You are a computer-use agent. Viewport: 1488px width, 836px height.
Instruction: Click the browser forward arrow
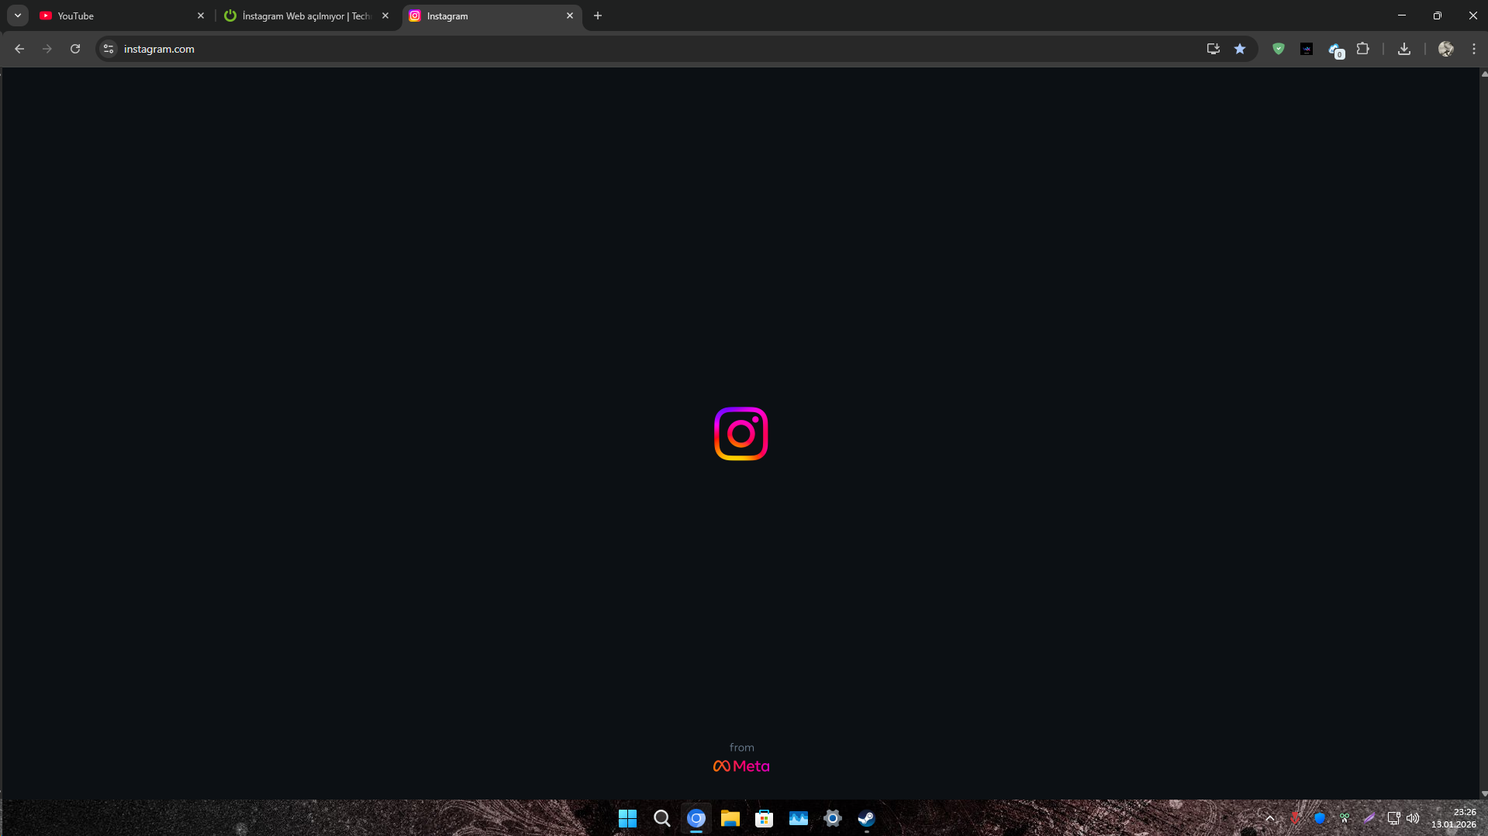click(47, 49)
